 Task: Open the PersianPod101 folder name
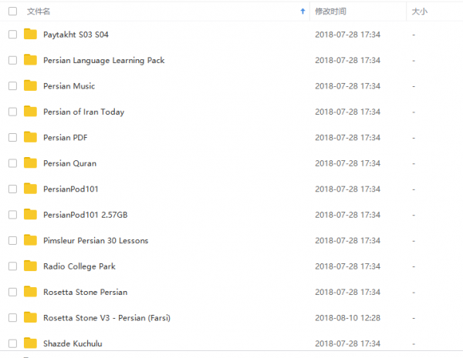click(70, 189)
